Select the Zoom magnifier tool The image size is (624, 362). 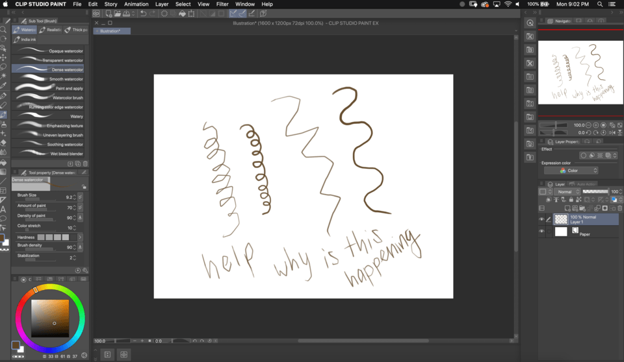point(3,29)
